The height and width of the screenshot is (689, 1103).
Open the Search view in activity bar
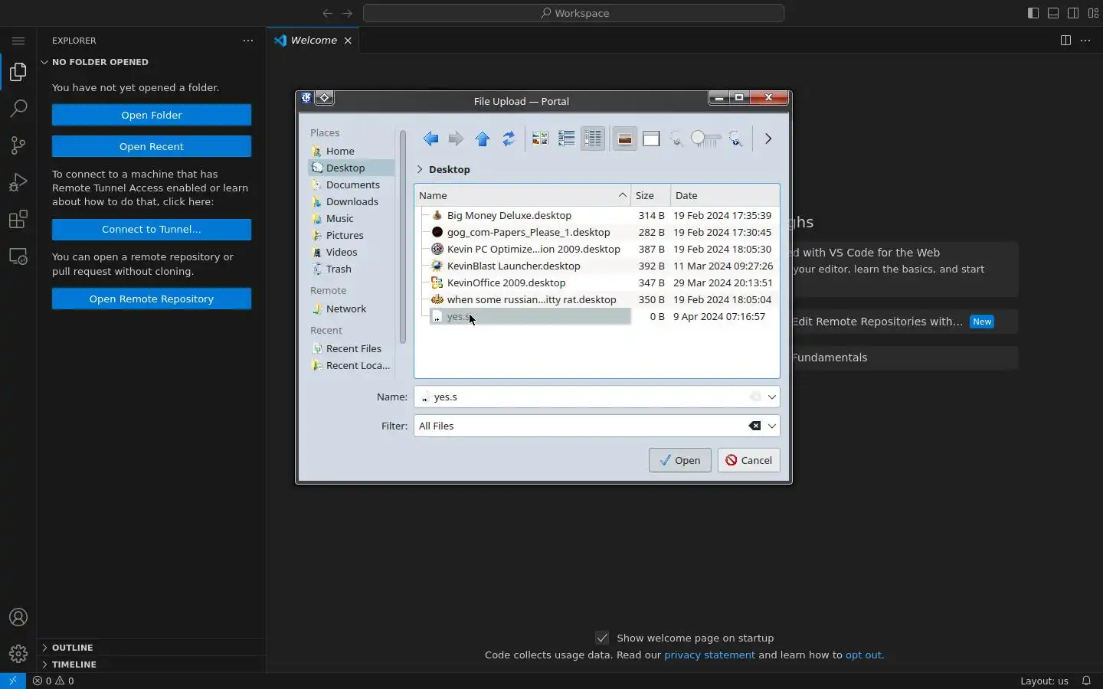18,109
